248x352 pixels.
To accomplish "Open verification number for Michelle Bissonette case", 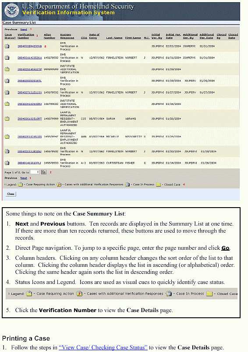I will [29, 136].
